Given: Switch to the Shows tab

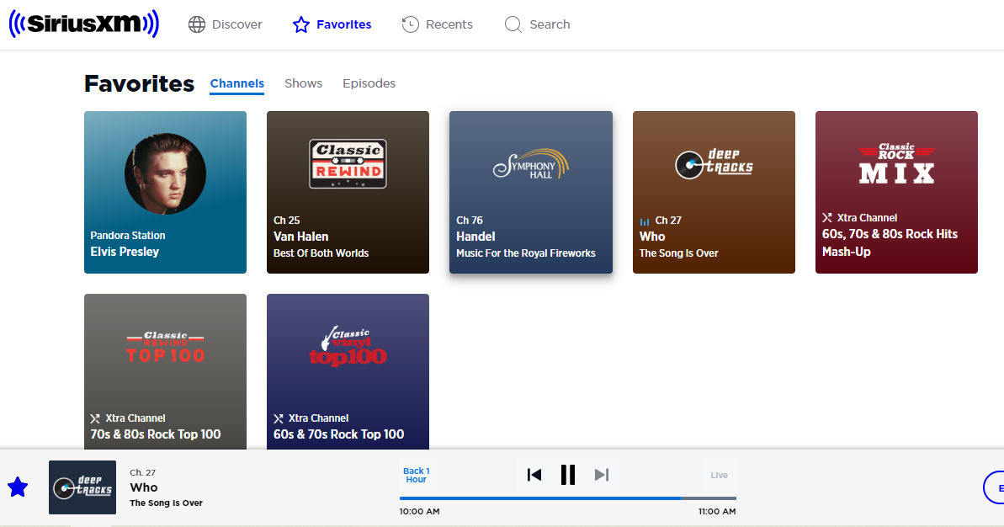Looking at the screenshot, I should [x=303, y=83].
